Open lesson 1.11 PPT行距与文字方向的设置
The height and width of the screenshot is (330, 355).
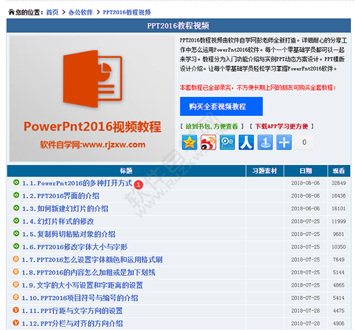pyautogui.click(x=72, y=310)
